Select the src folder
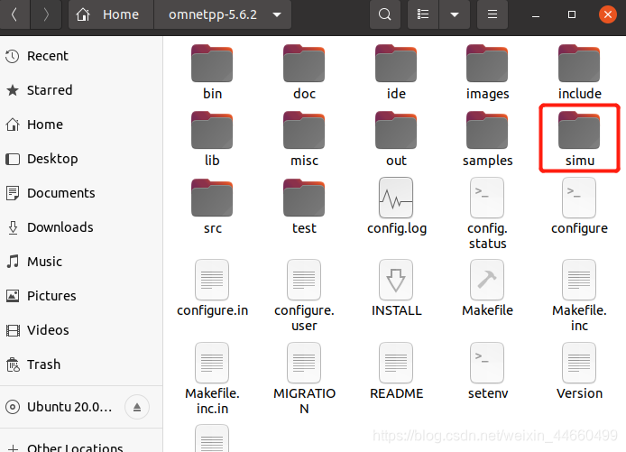 (212, 207)
